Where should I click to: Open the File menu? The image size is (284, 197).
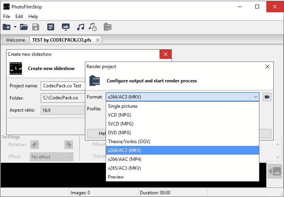coord(7,17)
